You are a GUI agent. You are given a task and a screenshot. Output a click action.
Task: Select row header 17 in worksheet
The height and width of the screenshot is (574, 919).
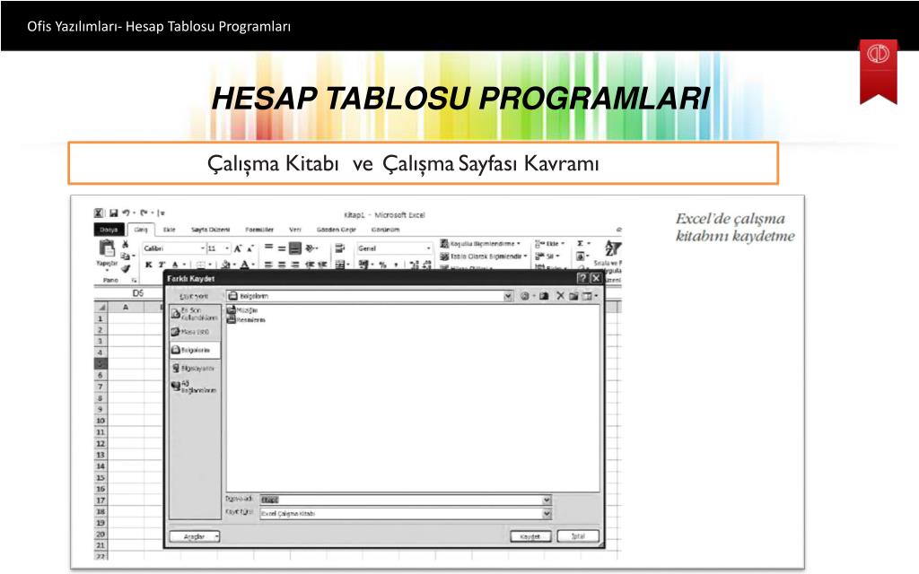(101, 500)
